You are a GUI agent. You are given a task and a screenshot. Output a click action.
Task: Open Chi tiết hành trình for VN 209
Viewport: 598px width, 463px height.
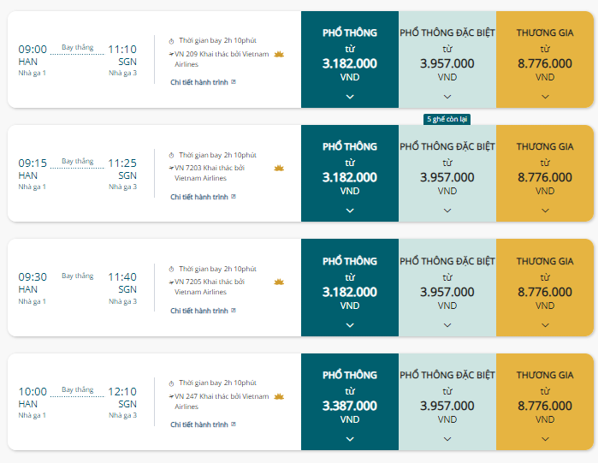pyautogui.click(x=199, y=82)
